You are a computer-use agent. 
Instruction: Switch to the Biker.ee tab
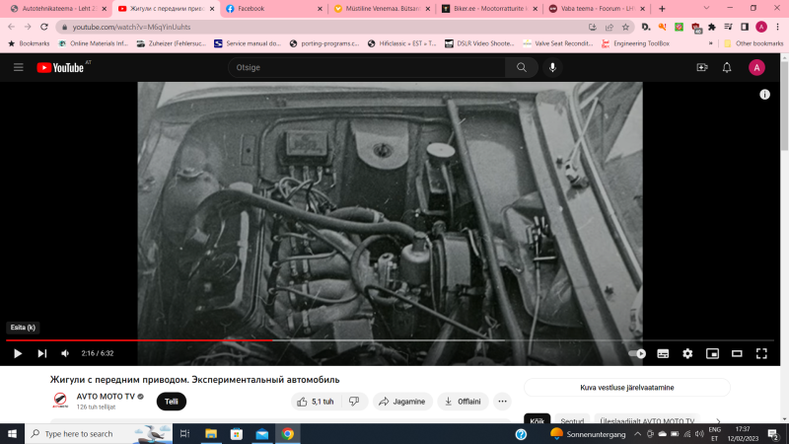point(489,9)
